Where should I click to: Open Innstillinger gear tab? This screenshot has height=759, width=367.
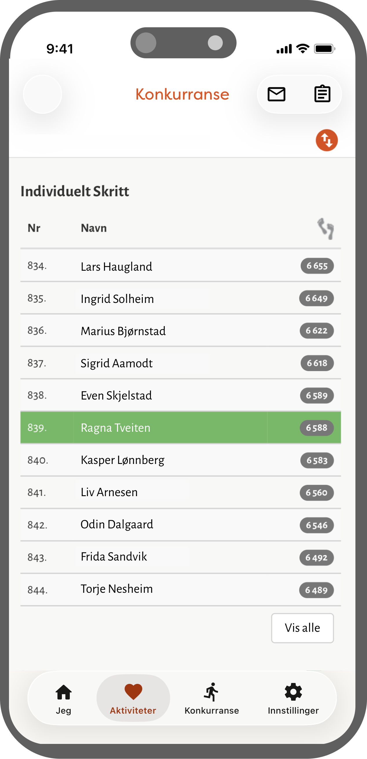point(293,698)
